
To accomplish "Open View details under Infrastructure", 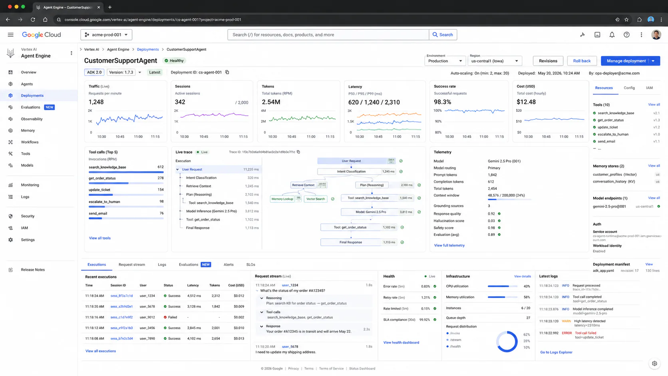I will pos(522,277).
